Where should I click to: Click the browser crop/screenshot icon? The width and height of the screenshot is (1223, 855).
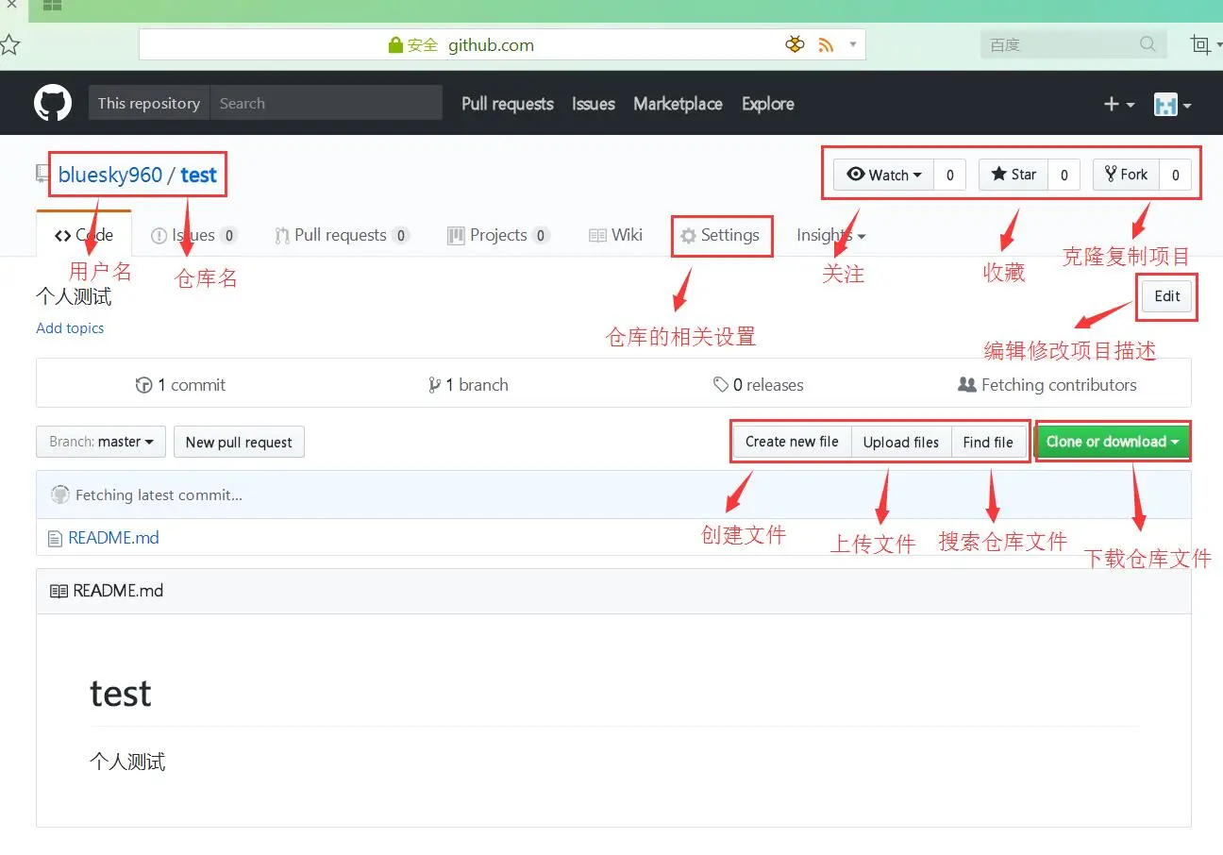[x=1200, y=44]
